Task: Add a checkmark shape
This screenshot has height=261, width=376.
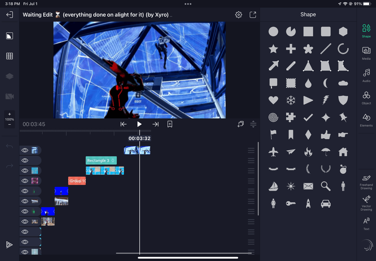Action: click(x=308, y=117)
